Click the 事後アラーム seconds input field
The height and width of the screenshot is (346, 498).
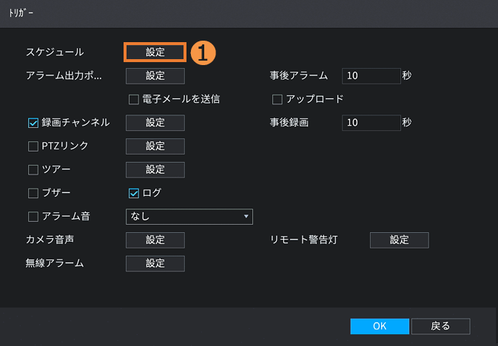tap(371, 75)
